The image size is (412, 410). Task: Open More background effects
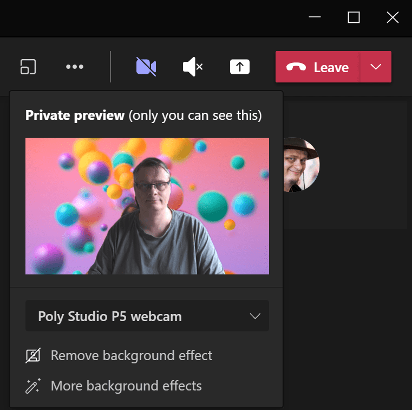point(126,386)
